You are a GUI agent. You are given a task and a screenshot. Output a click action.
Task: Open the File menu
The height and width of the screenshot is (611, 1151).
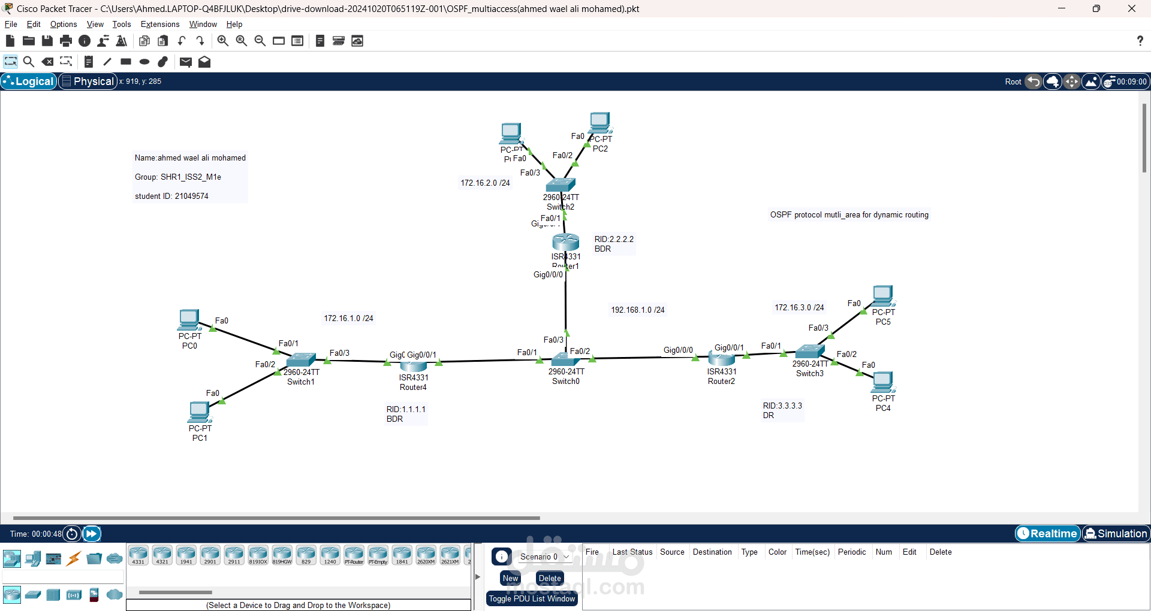click(11, 24)
